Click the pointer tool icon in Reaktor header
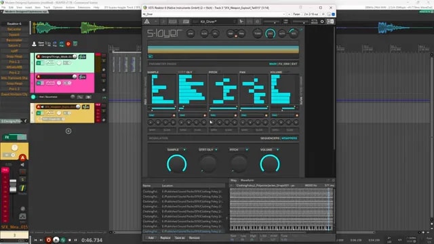This screenshot has width=434, height=244. [241, 22]
